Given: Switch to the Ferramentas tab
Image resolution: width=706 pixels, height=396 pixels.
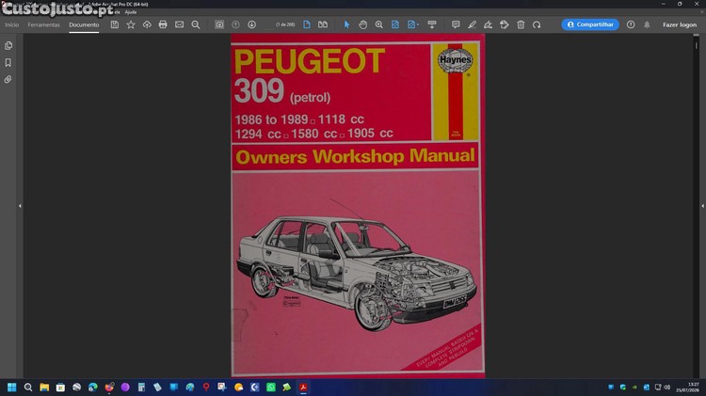Looking at the screenshot, I should (43, 24).
